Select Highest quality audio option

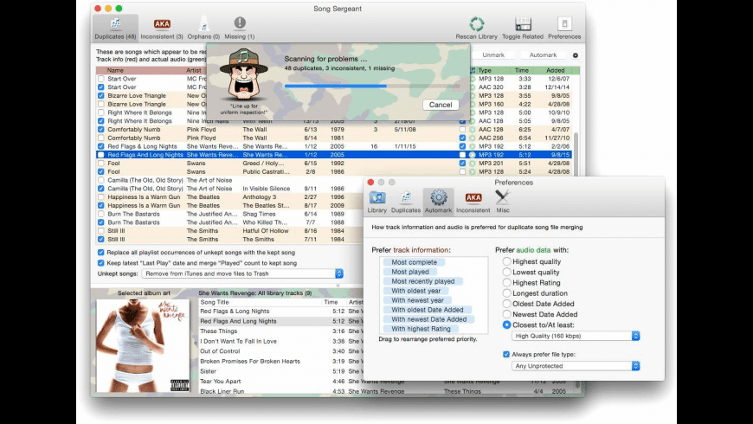[x=506, y=261]
